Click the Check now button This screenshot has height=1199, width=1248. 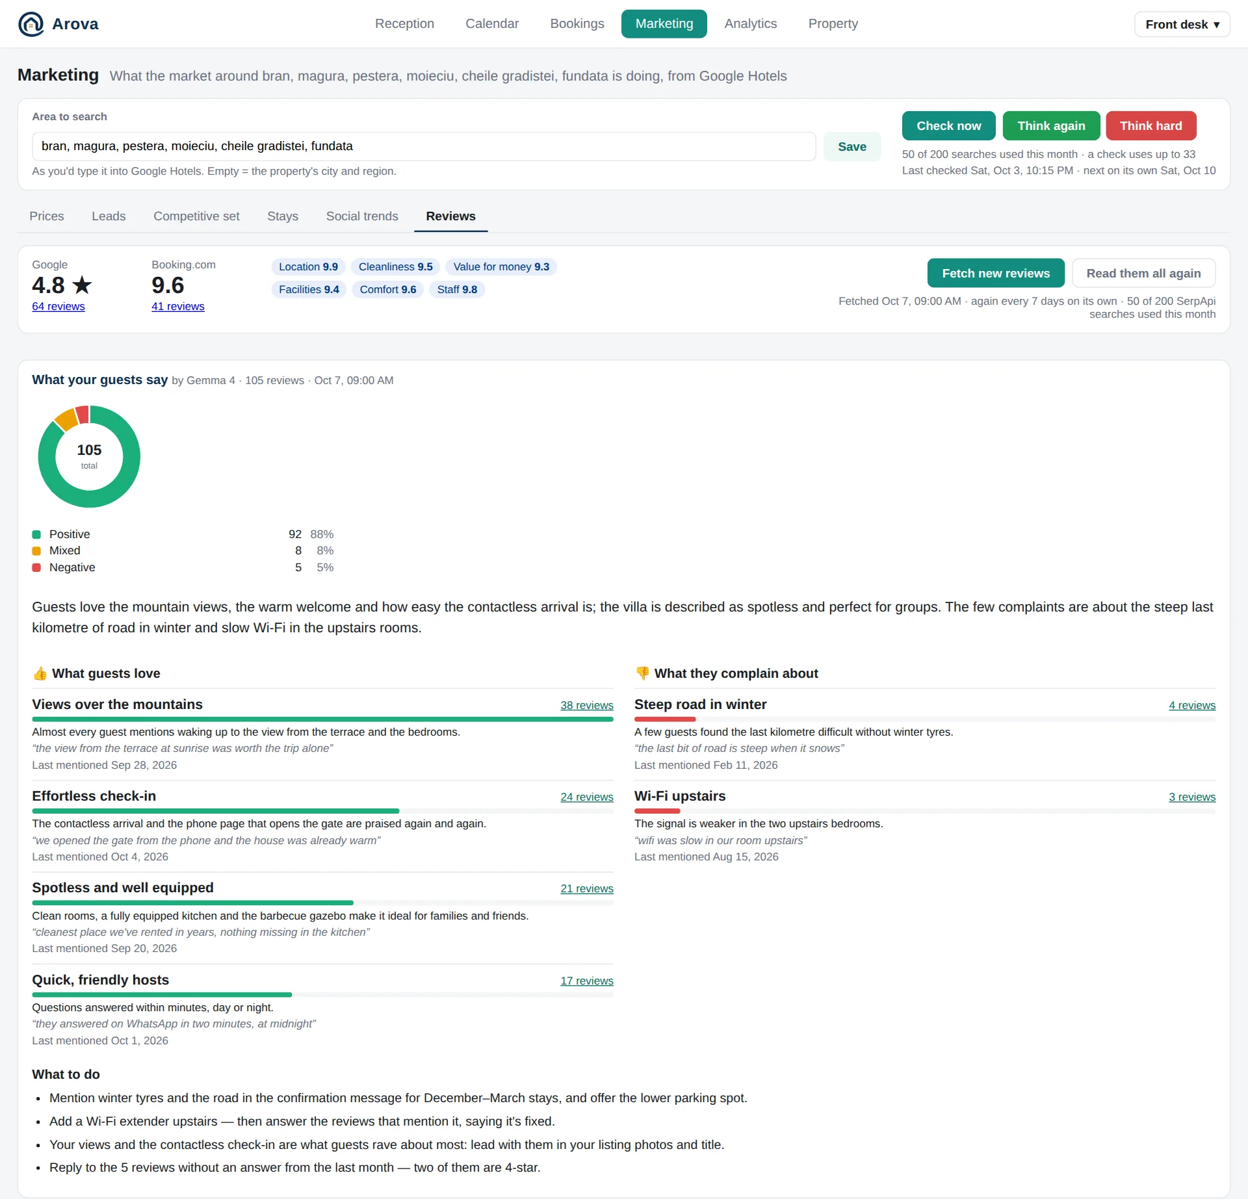click(948, 125)
